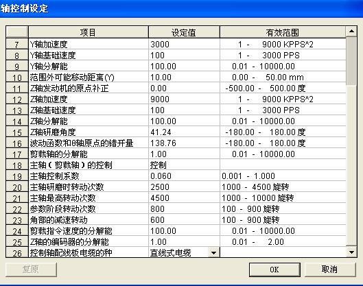Click the Z轴研磨角度 item label
The image size is (363, 286).
point(53,132)
